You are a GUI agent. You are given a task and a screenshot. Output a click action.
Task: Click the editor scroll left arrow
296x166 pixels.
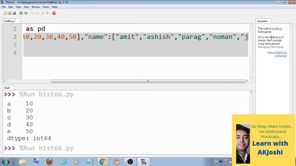pyautogui.click(x=5, y=81)
